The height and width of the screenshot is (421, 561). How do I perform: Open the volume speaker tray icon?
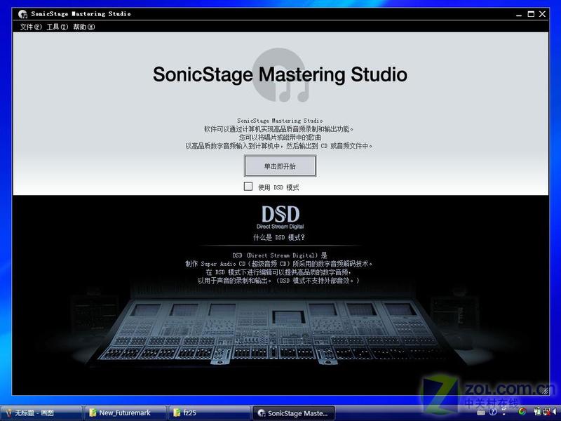click(555, 412)
